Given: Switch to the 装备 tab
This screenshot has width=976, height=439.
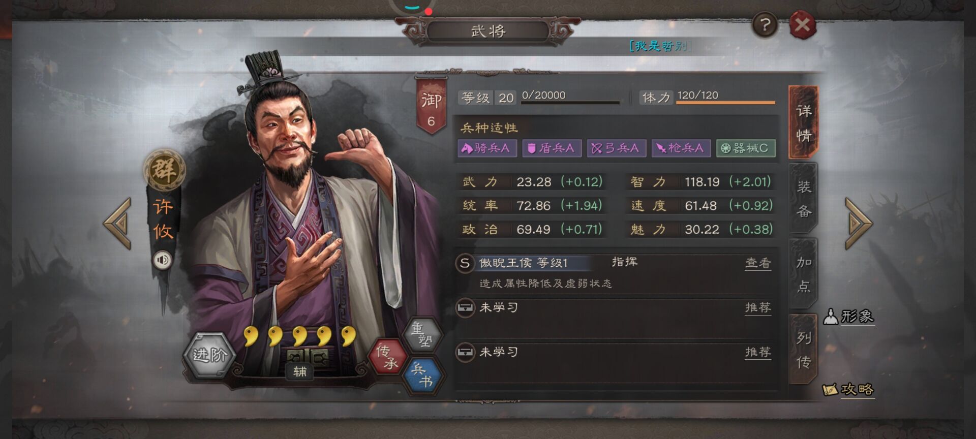Looking at the screenshot, I should click(x=803, y=199).
